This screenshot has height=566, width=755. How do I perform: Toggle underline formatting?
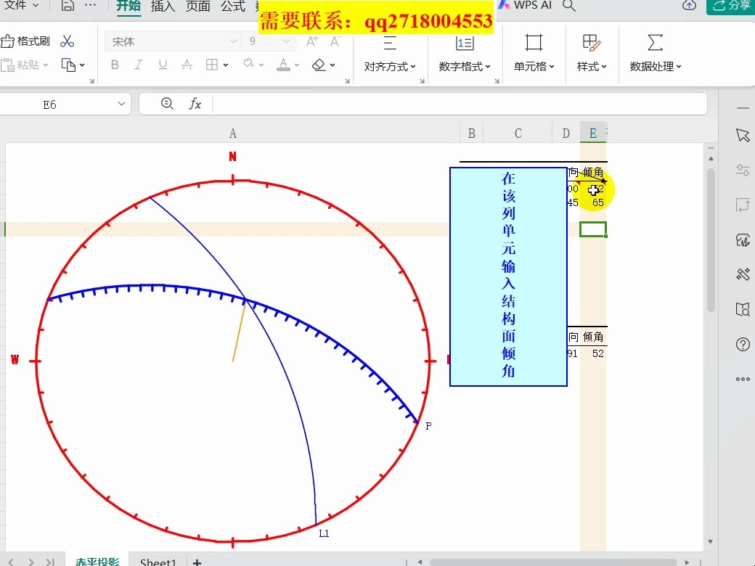(x=163, y=65)
